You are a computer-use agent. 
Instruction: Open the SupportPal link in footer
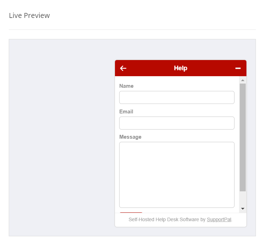(219, 219)
